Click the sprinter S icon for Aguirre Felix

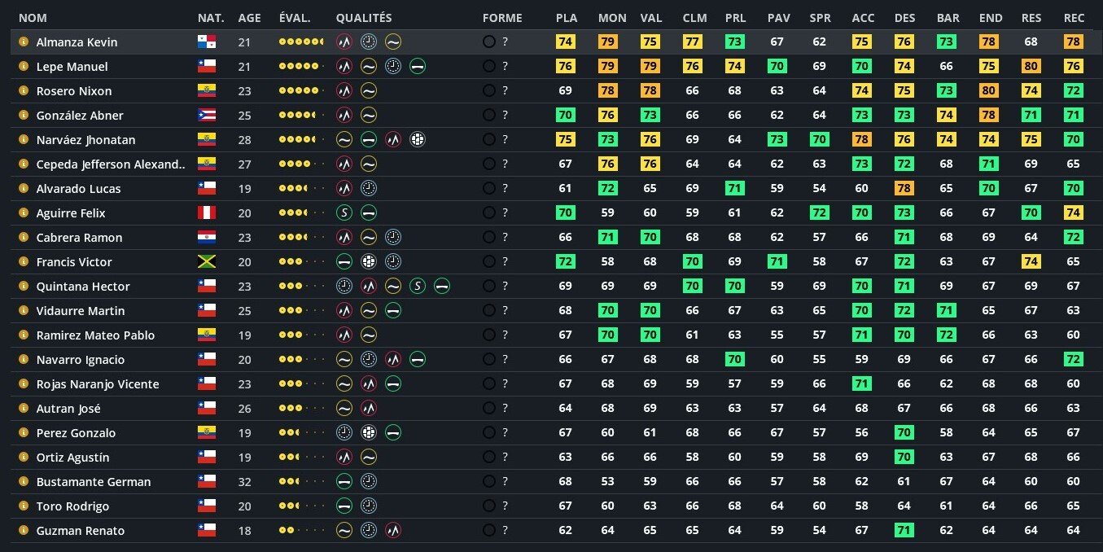(344, 213)
